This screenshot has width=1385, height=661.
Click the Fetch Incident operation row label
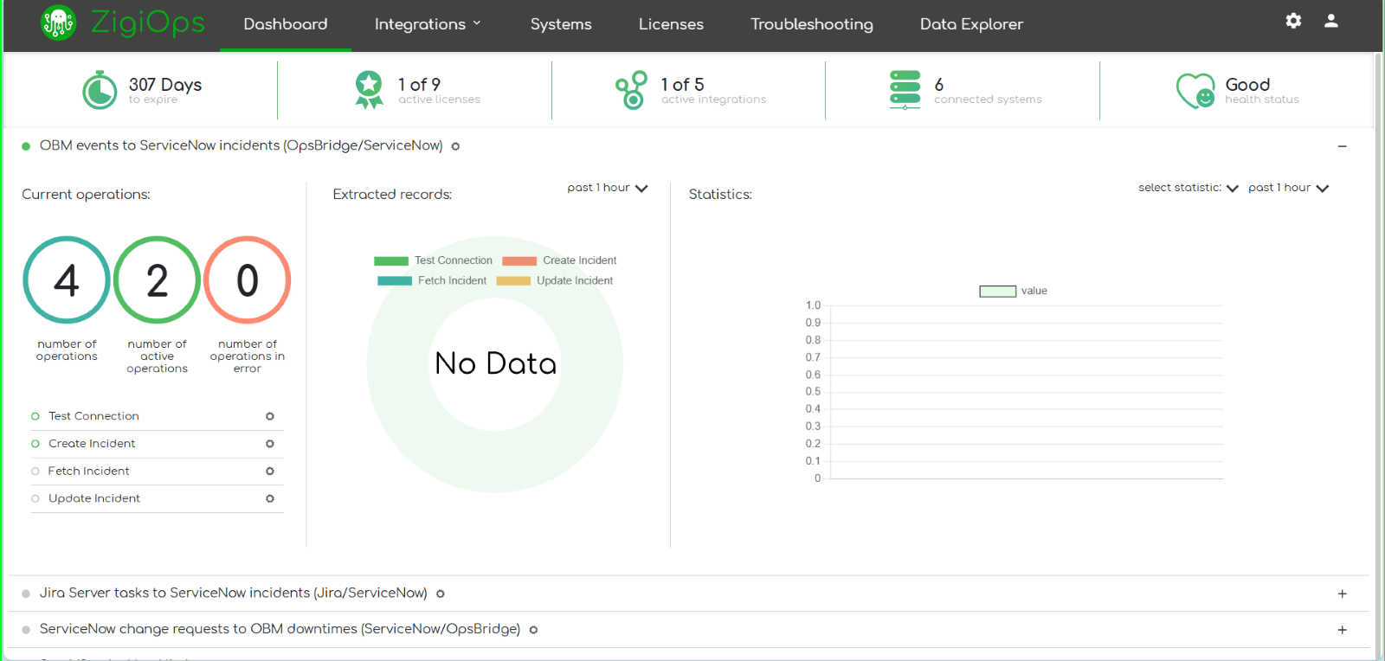point(88,472)
